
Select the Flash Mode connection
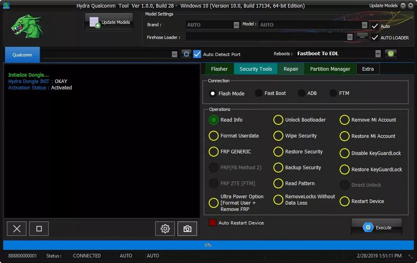click(x=213, y=93)
